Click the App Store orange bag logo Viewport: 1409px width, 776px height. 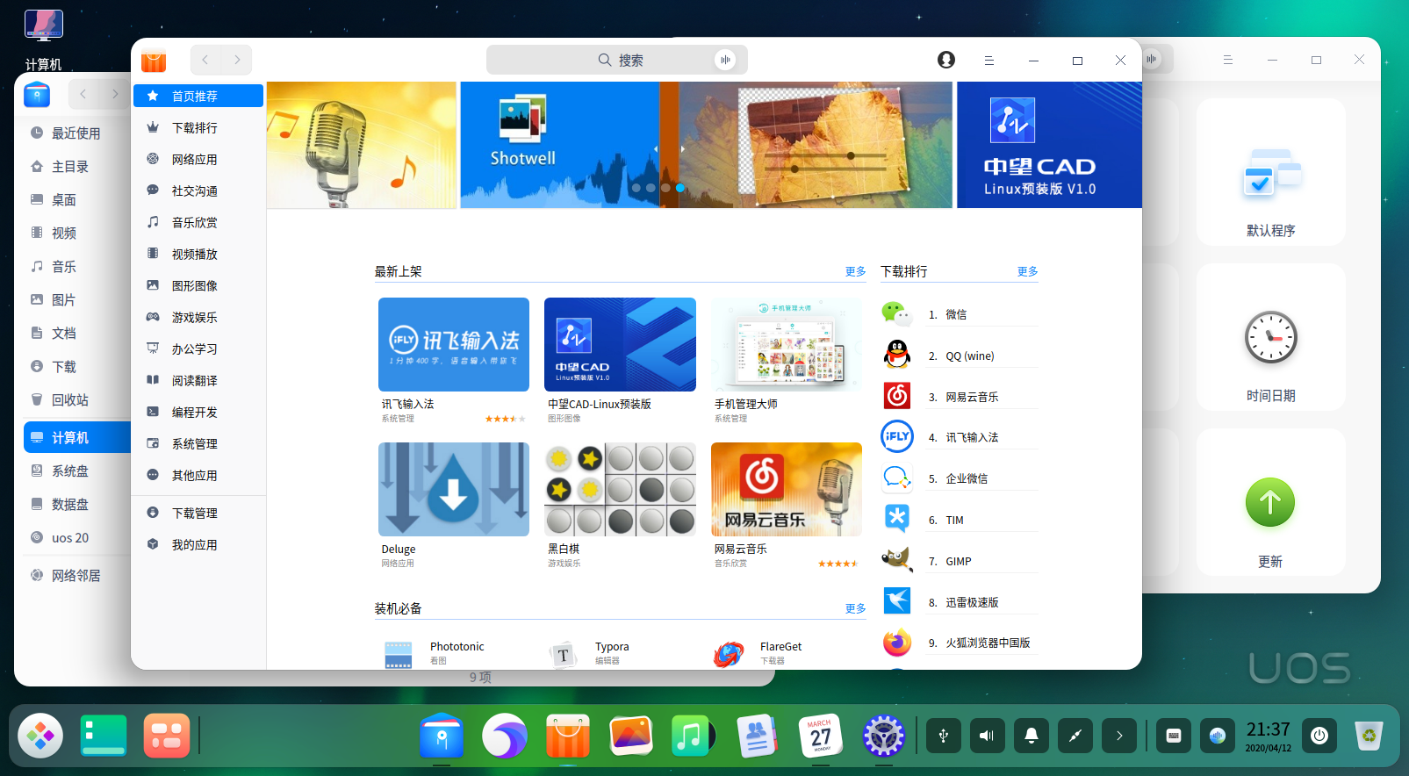(154, 61)
